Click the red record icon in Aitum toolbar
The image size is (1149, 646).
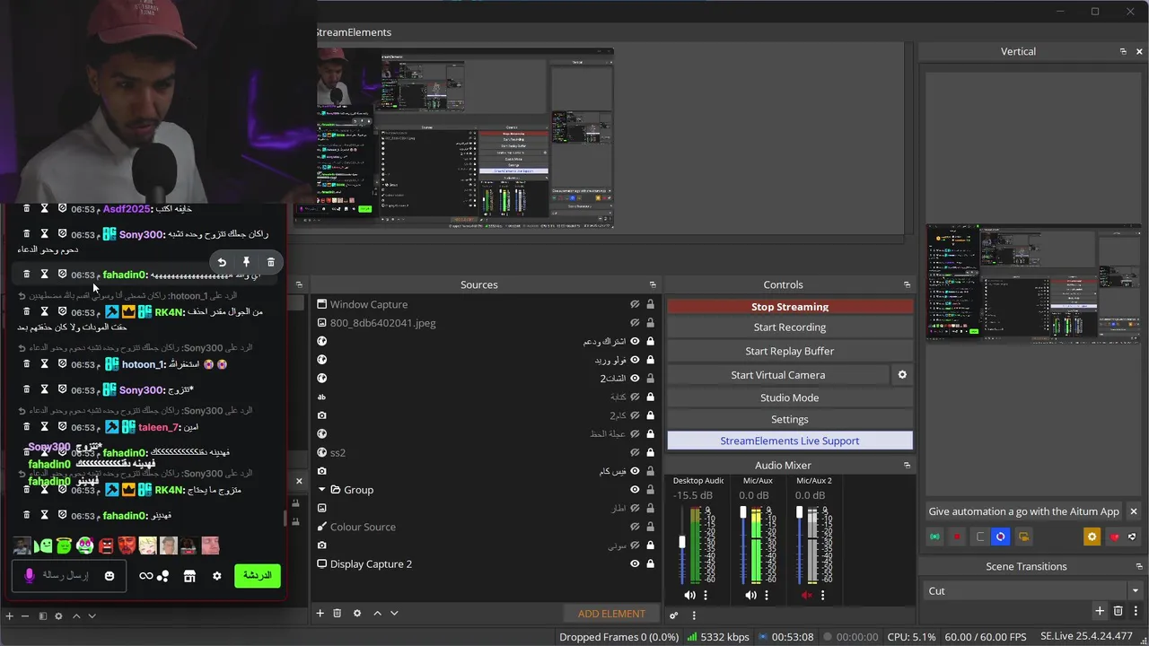957,537
